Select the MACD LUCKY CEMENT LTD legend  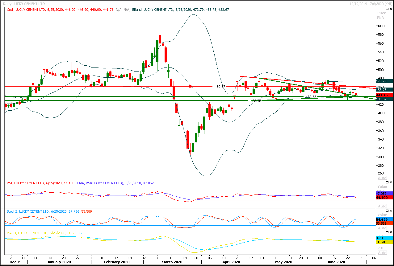[x=27, y=233]
